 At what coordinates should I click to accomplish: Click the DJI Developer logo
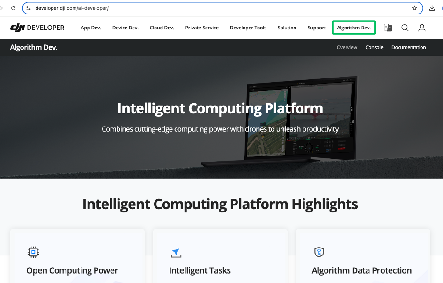click(x=37, y=28)
